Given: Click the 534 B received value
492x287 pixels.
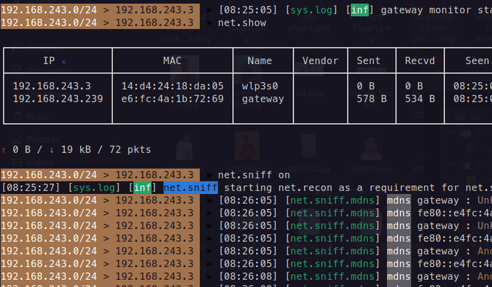Looking at the screenshot, I should coord(420,99).
